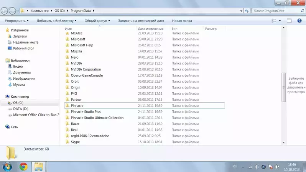Screen dimensions: 306x172
Task: Select the OberonGameConsole folder icon
Action: (67, 75)
